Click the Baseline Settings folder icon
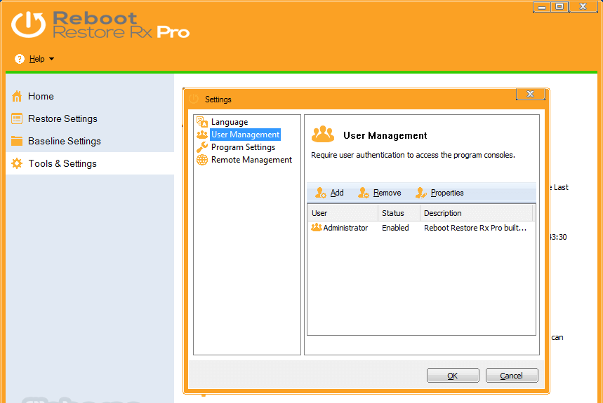The image size is (603, 403). 17,141
